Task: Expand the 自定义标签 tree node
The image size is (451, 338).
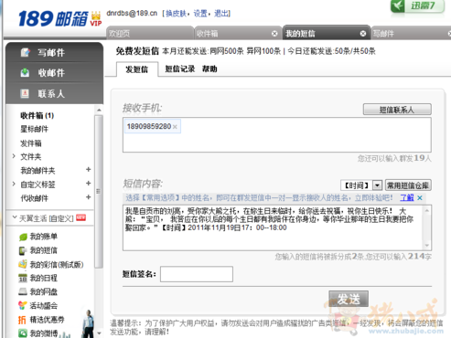Action: (x=14, y=184)
